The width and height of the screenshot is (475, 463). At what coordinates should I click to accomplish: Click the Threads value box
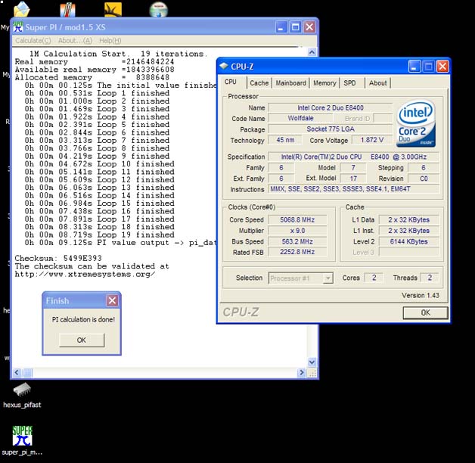430,278
